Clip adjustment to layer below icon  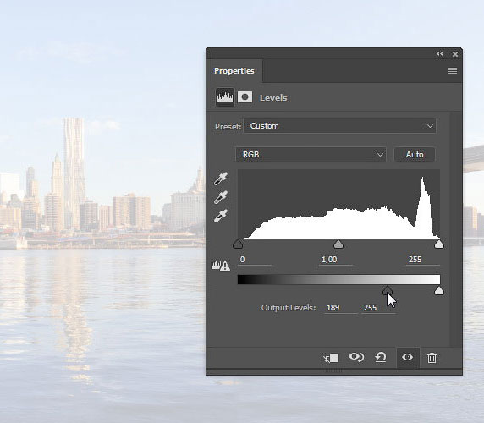pyautogui.click(x=331, y=358)
